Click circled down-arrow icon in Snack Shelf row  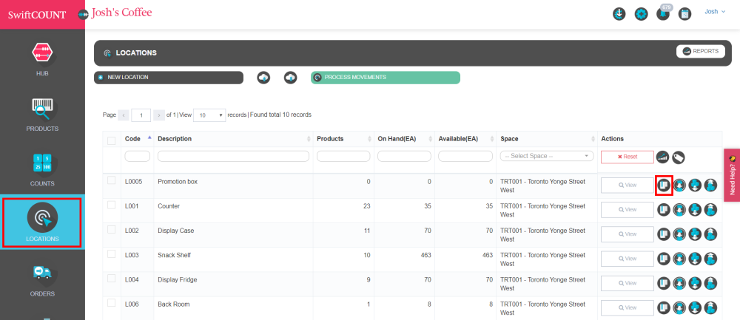tap(679, 259)
